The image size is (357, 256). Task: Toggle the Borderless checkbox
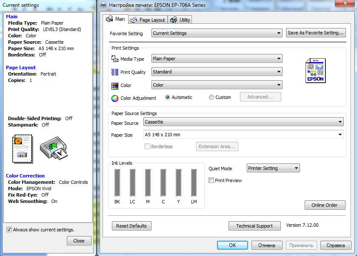[x=147, y=146]
